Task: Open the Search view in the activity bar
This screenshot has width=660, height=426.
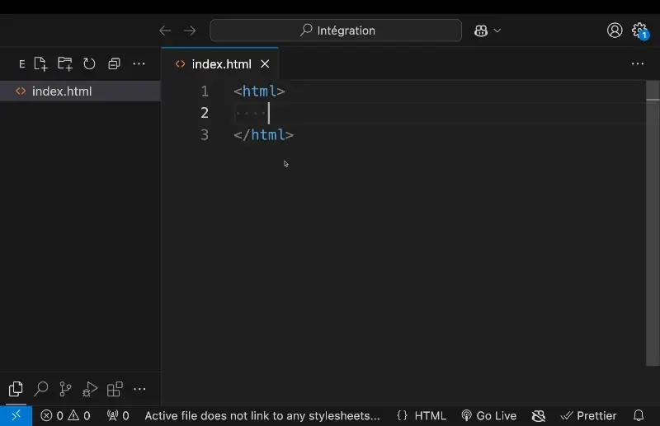Action: (x=40, y=389)
